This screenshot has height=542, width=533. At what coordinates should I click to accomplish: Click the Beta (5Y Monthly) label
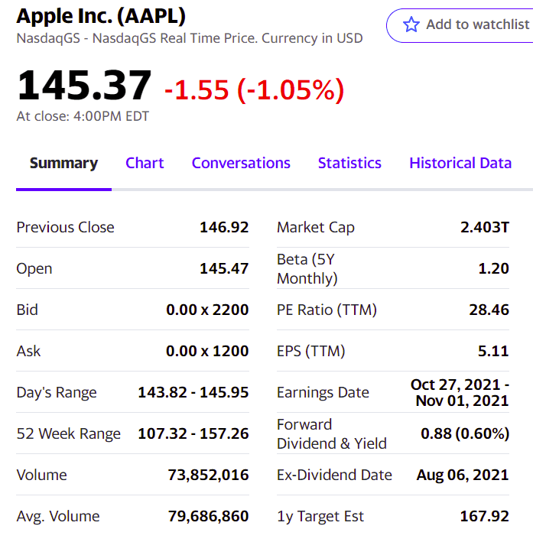coord(307,269)
